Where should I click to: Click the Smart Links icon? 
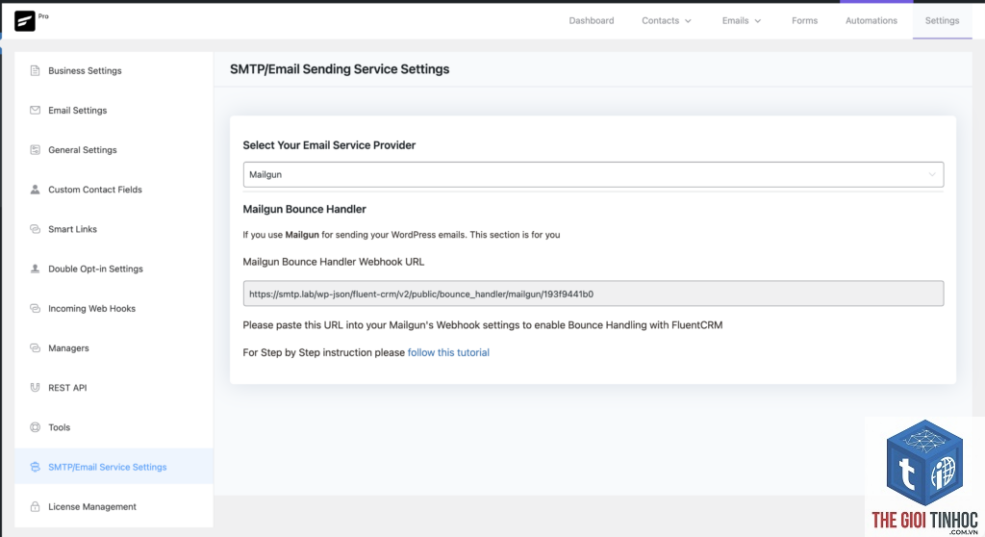36,229
